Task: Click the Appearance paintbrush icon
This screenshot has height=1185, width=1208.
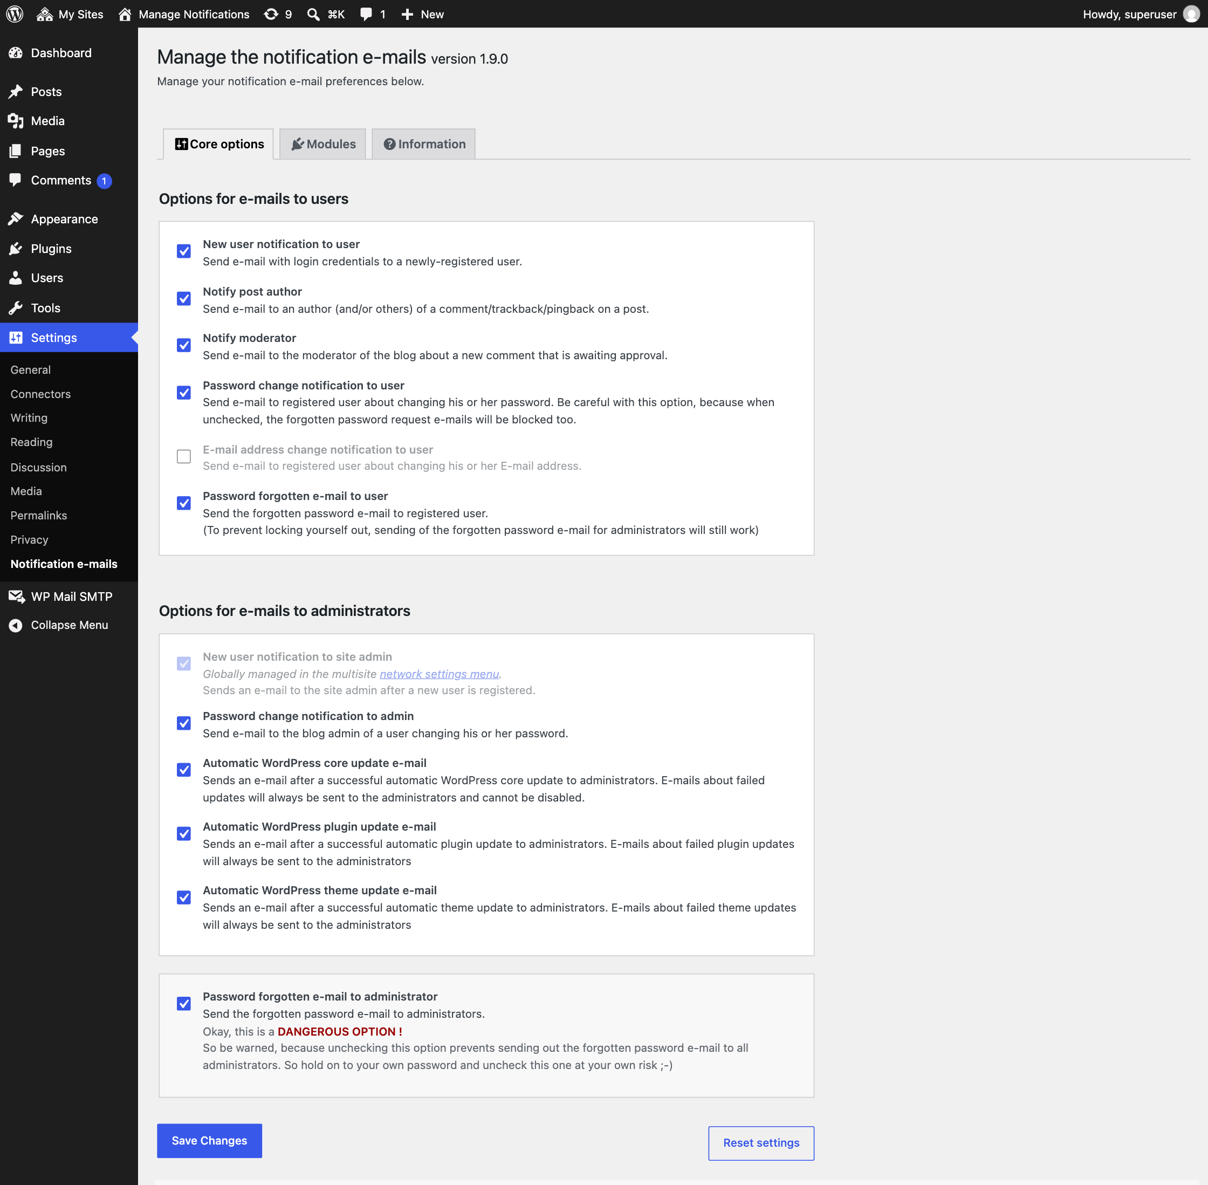Action: pos(16,219)
